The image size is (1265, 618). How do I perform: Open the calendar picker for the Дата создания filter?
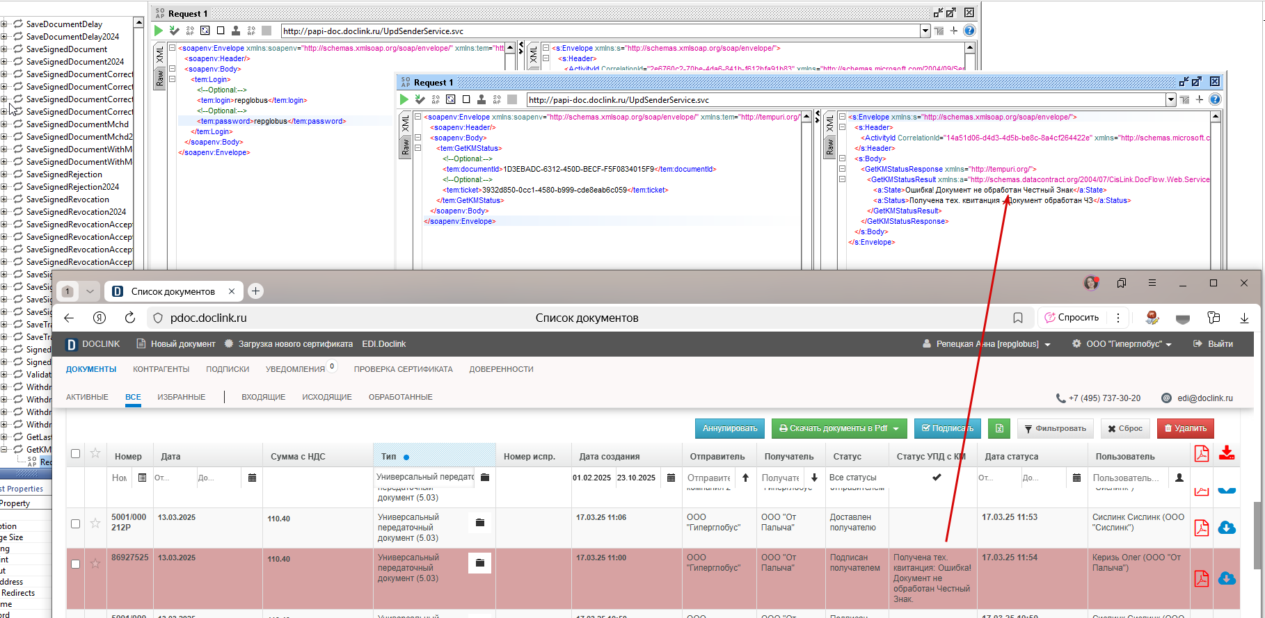pyautogui.click(x=671, y=478)
